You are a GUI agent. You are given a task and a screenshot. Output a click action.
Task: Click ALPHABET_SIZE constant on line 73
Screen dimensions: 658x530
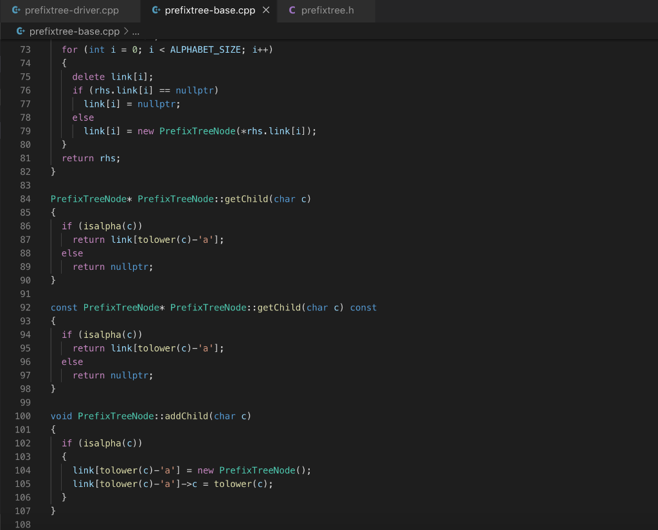click(205, 50)
